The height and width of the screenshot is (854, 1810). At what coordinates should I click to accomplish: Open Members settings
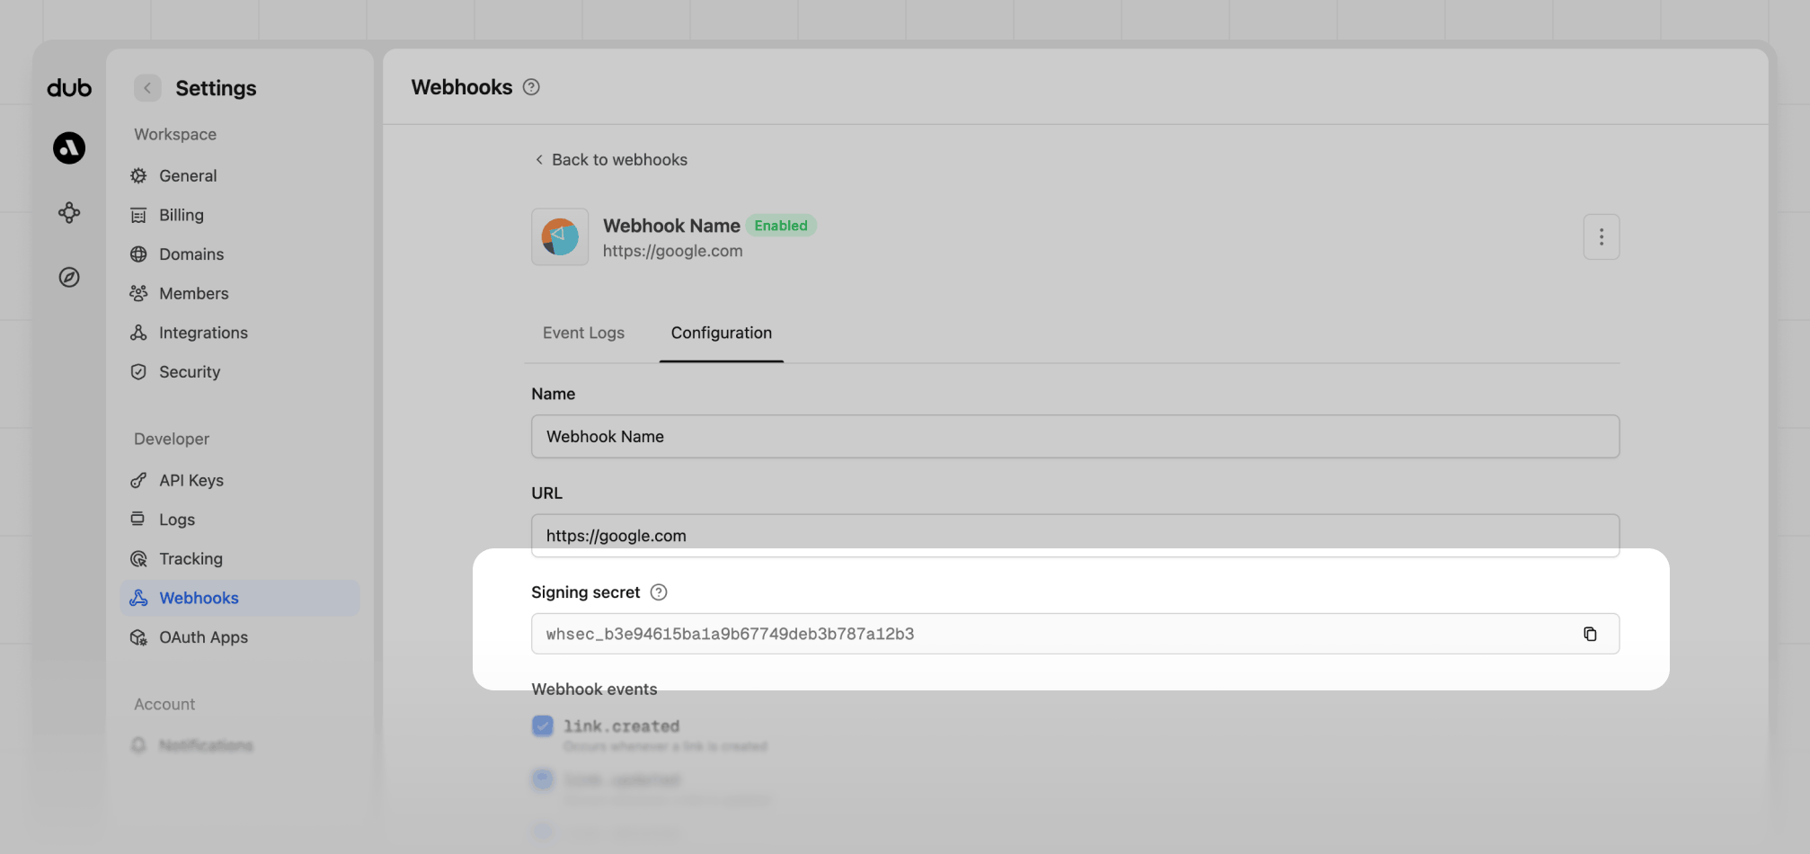240,293
